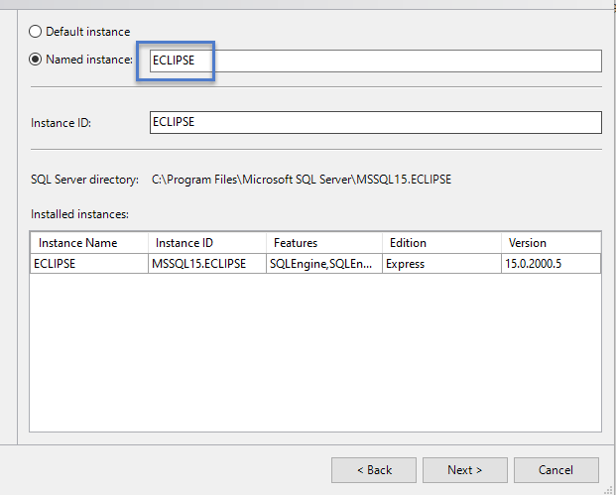This screenshot has height=495, width=616.
Task: Click the Express edition cell
Action: (x=441, y=264)
